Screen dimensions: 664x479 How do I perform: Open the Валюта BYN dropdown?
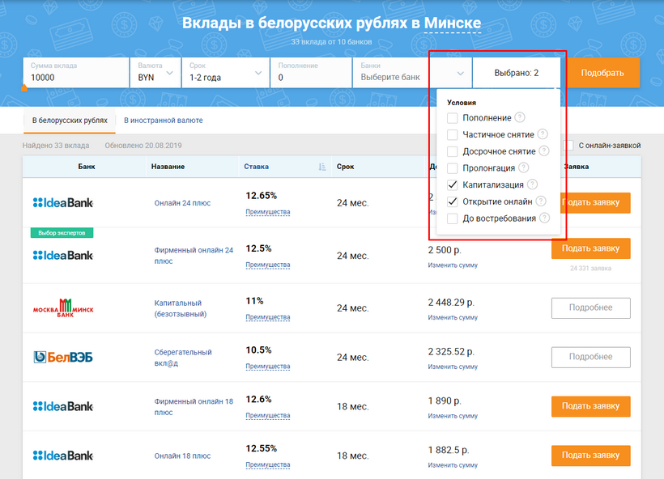click(x=155, y=73)
